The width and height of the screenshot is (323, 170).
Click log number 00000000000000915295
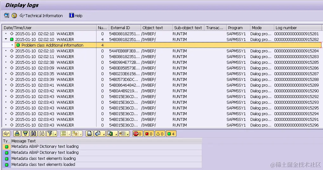(296, 108)
